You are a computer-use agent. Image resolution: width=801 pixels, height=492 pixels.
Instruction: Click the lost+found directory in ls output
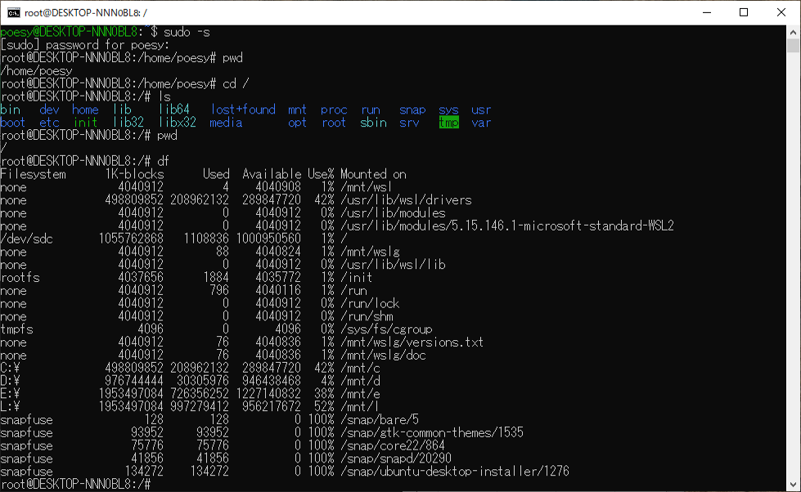(243, 110)
